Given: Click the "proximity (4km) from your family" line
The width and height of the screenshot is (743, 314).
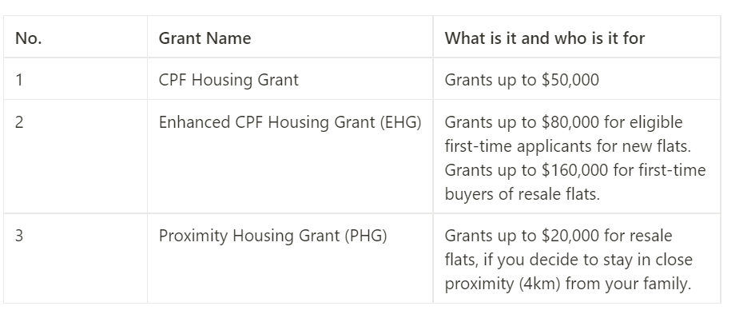Looking at the screenshot, I should coord(568,283).
